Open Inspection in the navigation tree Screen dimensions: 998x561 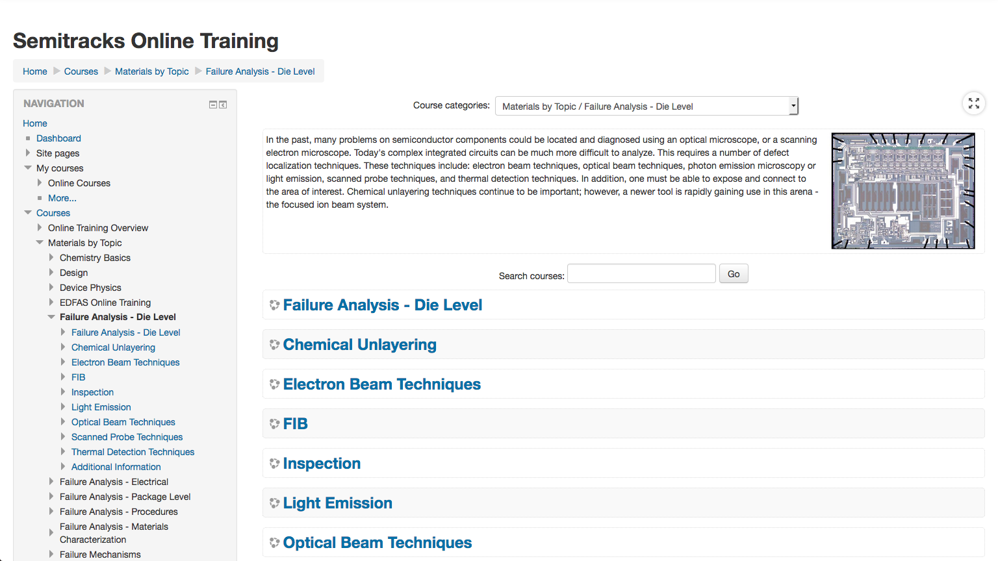pos(92,392)
